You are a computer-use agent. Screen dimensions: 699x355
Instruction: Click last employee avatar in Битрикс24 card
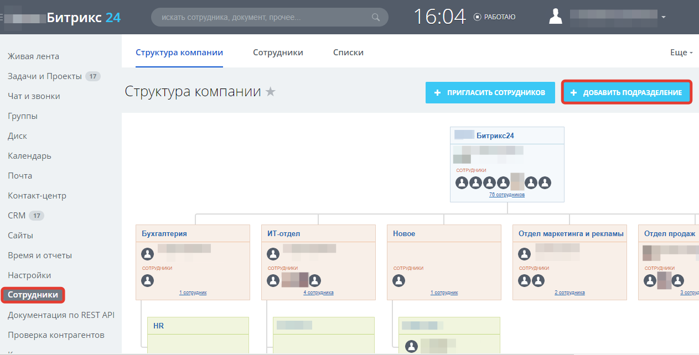tap(545, 182)
